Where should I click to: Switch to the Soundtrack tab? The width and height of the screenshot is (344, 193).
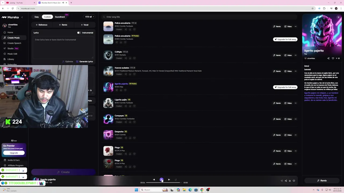pyautogui.click(x=60, y=17)
